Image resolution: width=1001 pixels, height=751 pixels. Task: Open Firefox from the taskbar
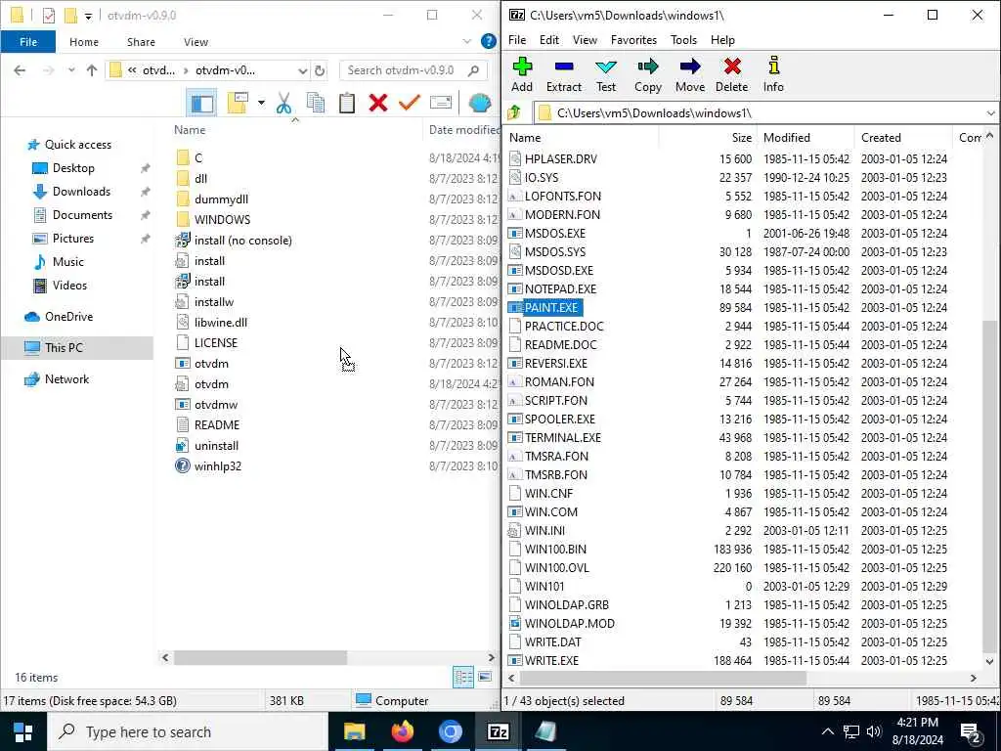pyautogui.click(x=402, y=731)
